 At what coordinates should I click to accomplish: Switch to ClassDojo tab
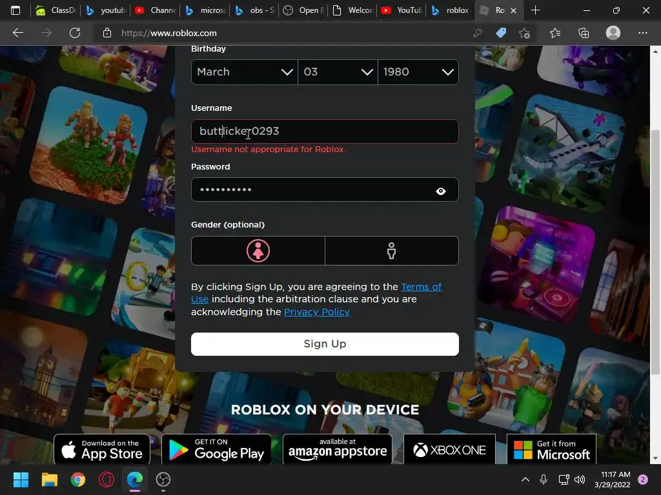click(57, 10)
